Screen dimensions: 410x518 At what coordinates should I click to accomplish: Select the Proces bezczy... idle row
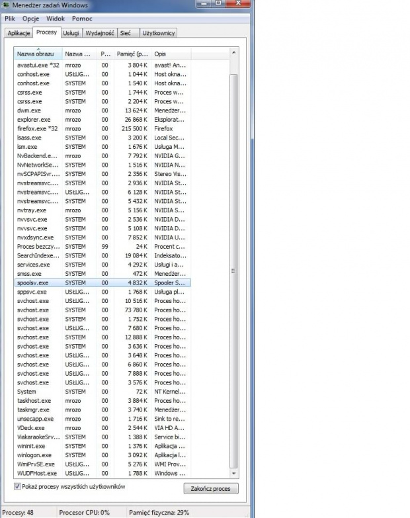point(102,247)
